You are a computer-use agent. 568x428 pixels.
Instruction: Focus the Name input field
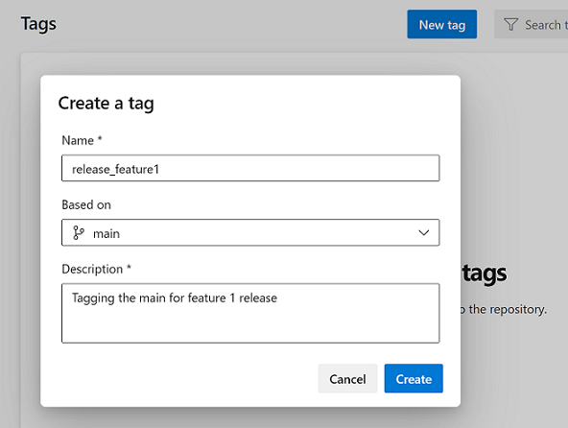tap(250, 168)
